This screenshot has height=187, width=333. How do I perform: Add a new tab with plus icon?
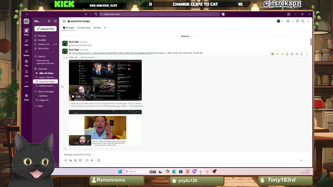click(x=105, y=28)
